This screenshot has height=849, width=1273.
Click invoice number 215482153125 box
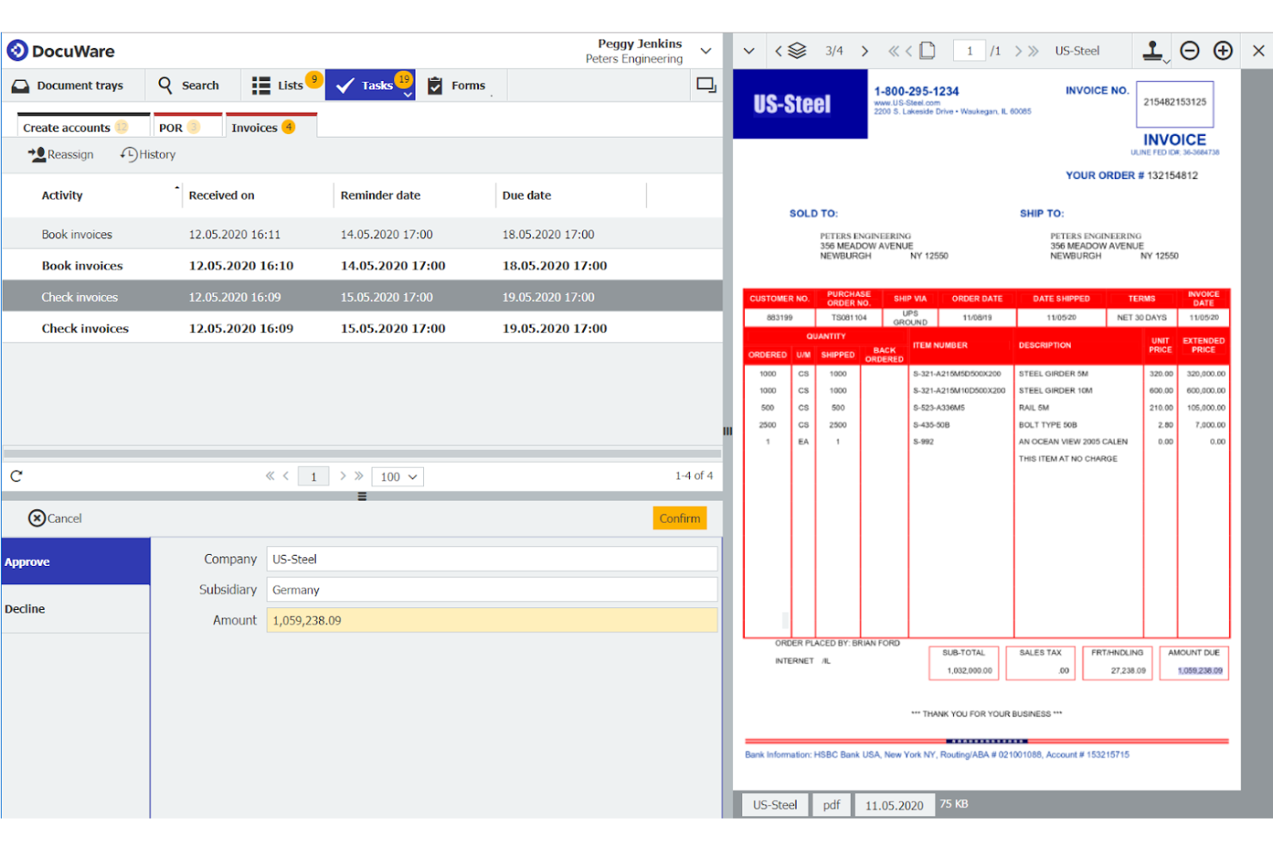click(x=1175, y=103)
